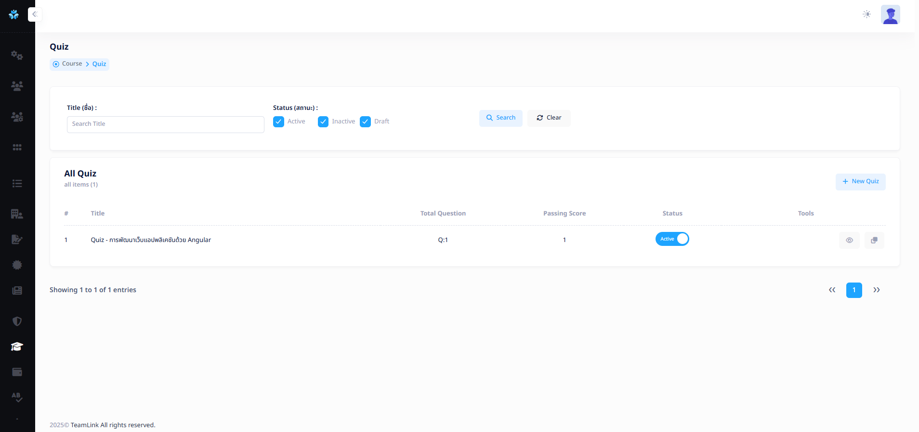The width and height of the screenshot is (919, 432).
Task: Open the shield security sidebar icon
Action: (17, 321)
